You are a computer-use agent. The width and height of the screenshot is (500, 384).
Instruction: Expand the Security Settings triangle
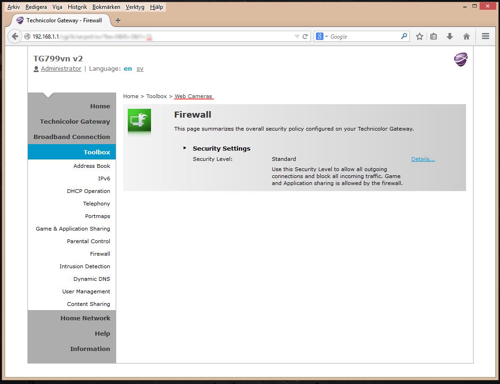184,148
